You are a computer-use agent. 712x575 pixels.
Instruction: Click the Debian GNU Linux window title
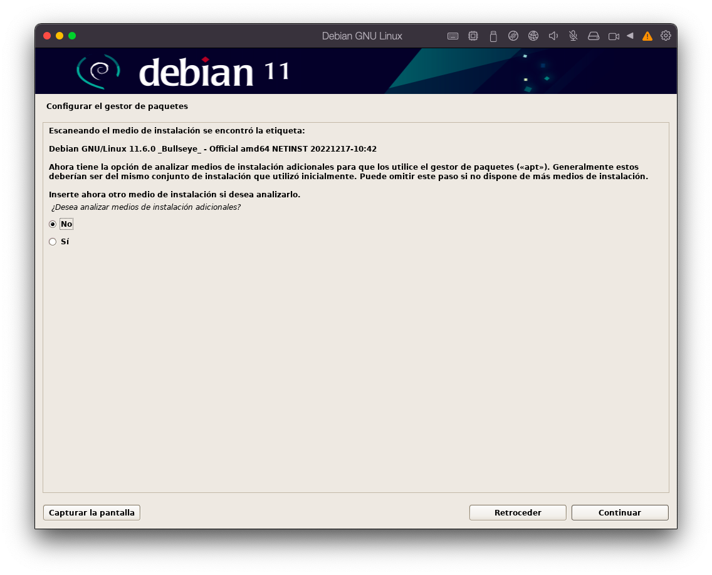pyautogui.click(x=362, y=36)
